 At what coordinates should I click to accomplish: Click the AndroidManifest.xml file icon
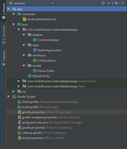point(24,19)
